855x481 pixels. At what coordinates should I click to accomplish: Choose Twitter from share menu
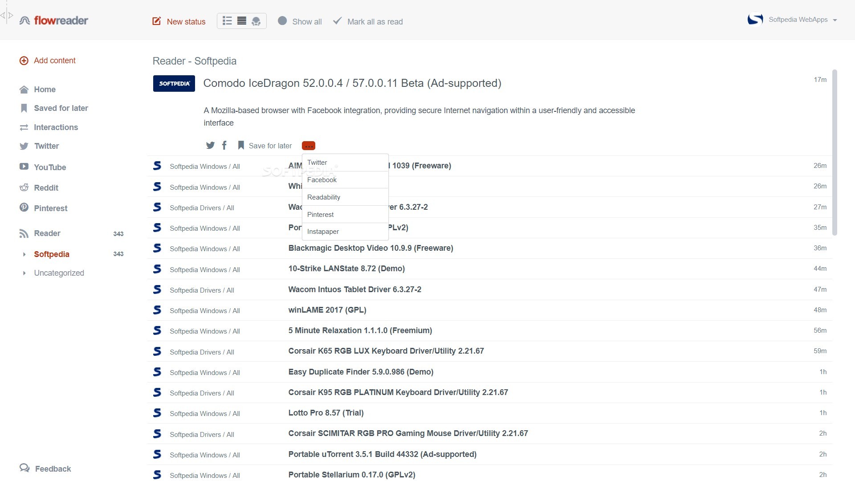click(x=345, y=163)
